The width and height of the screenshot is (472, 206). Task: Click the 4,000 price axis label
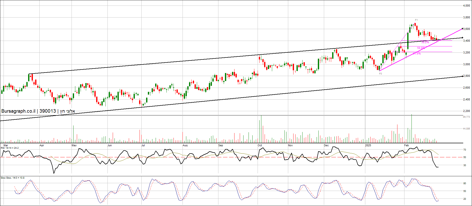(466, 6)
